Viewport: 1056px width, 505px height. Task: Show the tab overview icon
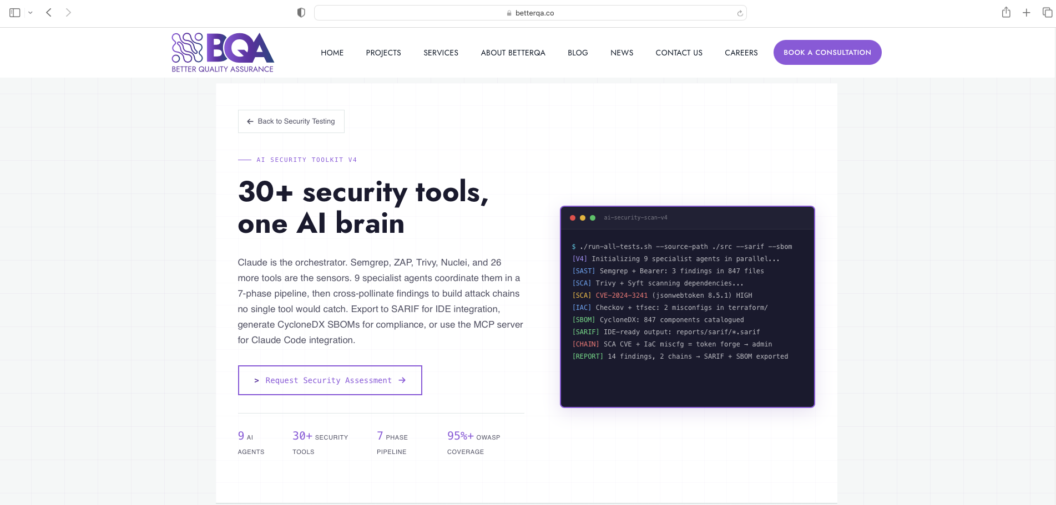coord(1047,12)
